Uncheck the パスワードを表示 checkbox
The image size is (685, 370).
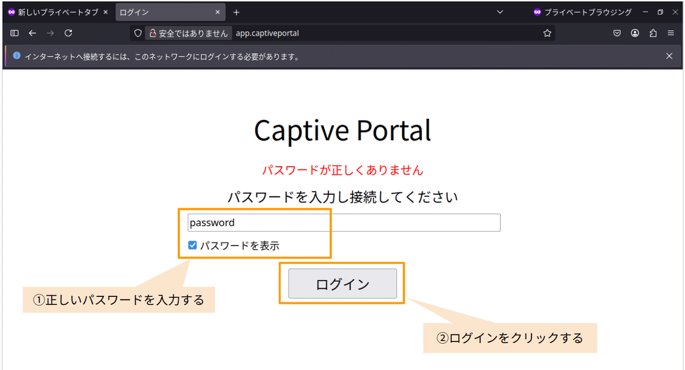coord(192,245)
